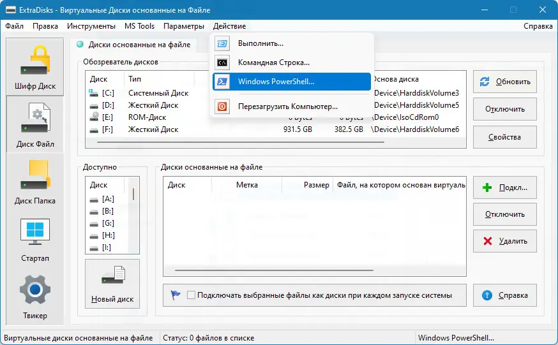Click the system disk [C:] icon
The image size is (558, 345).
94,93
